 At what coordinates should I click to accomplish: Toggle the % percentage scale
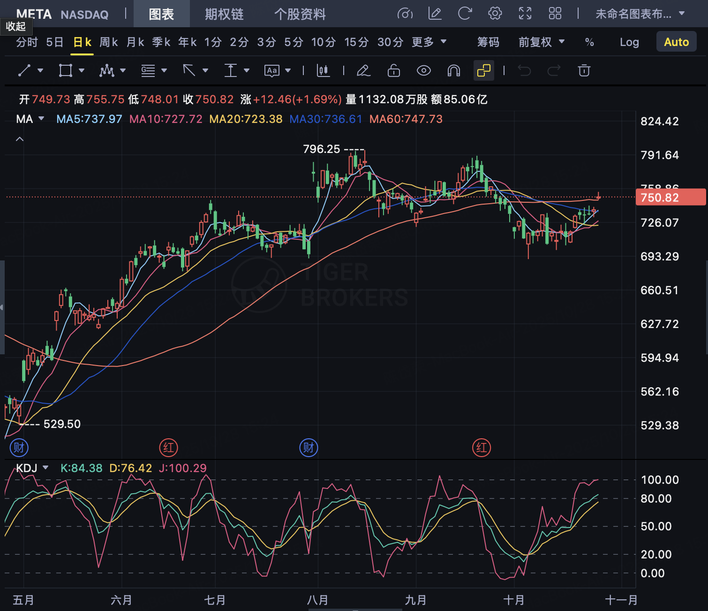point(589,42)
